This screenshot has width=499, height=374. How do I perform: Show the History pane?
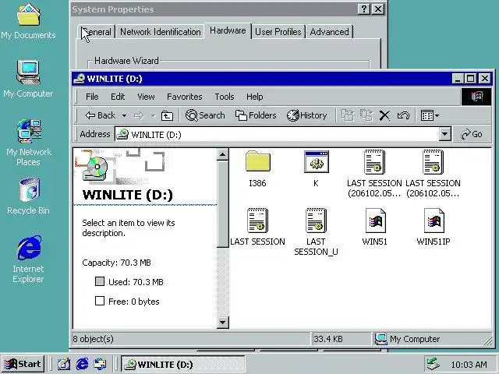(306, 115)
